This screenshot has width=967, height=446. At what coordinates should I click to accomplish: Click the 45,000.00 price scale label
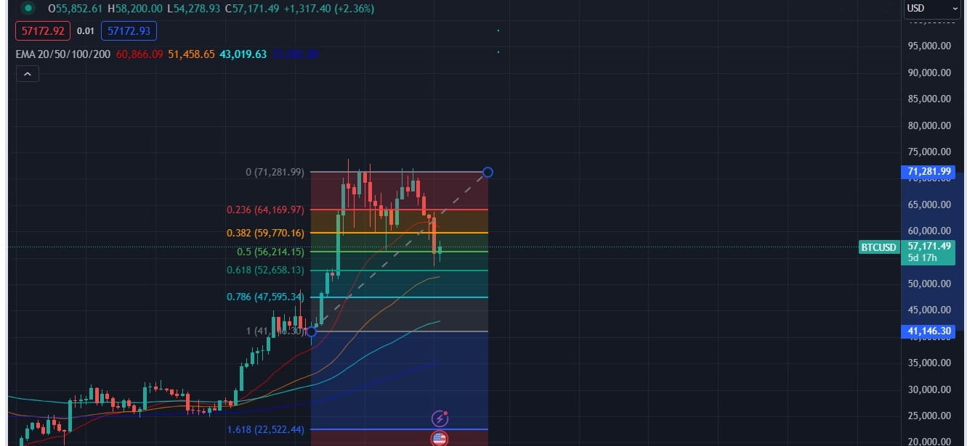coord(929,310)
